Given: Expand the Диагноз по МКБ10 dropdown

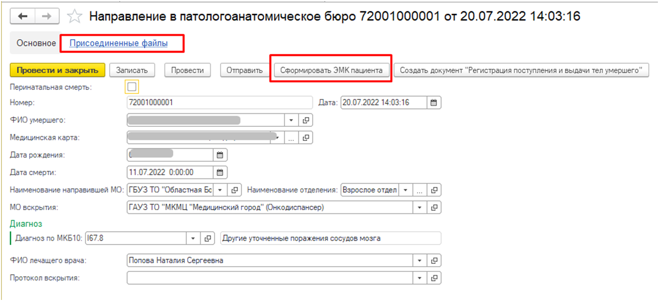Looking at the screenshot, I should [x=193, y=238].
